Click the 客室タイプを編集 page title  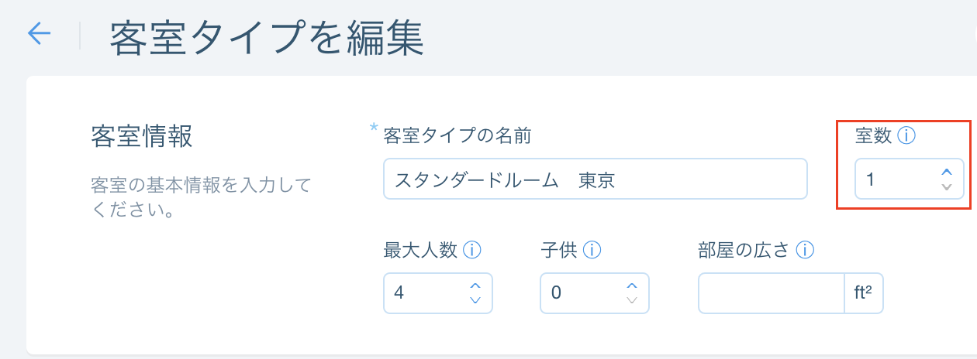point(268,36)
